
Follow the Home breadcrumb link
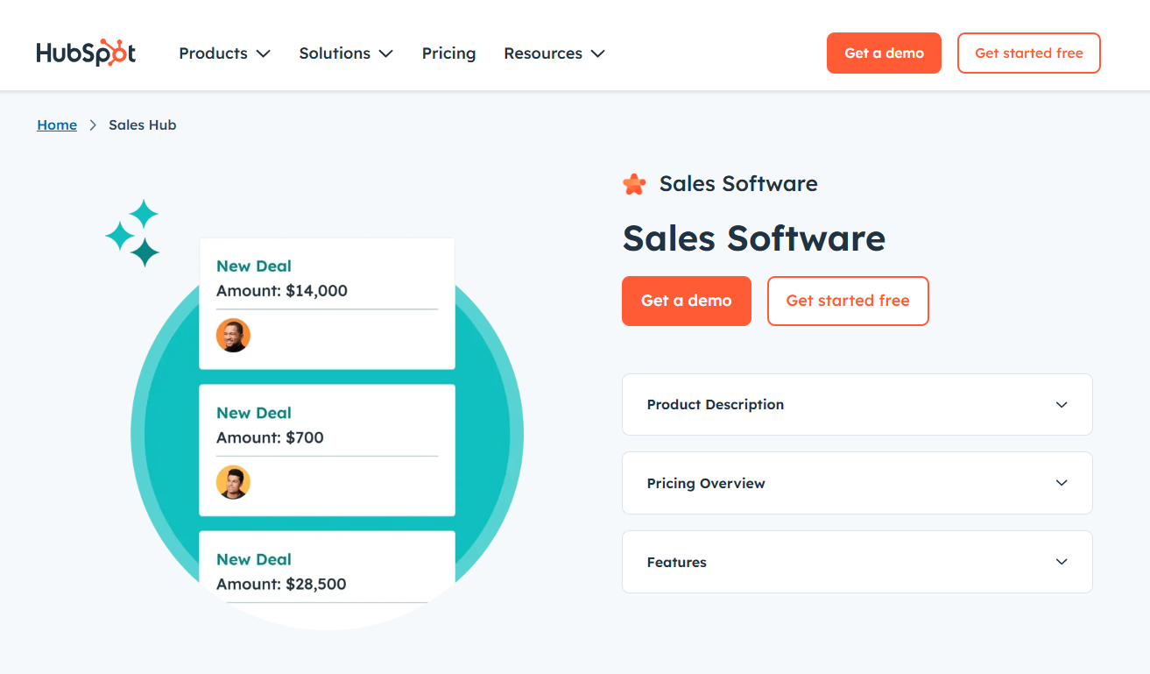click(x=56, y=124)
